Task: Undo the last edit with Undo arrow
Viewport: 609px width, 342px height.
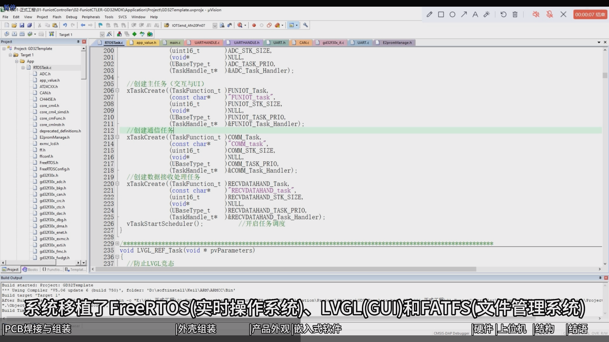Action: (65, 25)
